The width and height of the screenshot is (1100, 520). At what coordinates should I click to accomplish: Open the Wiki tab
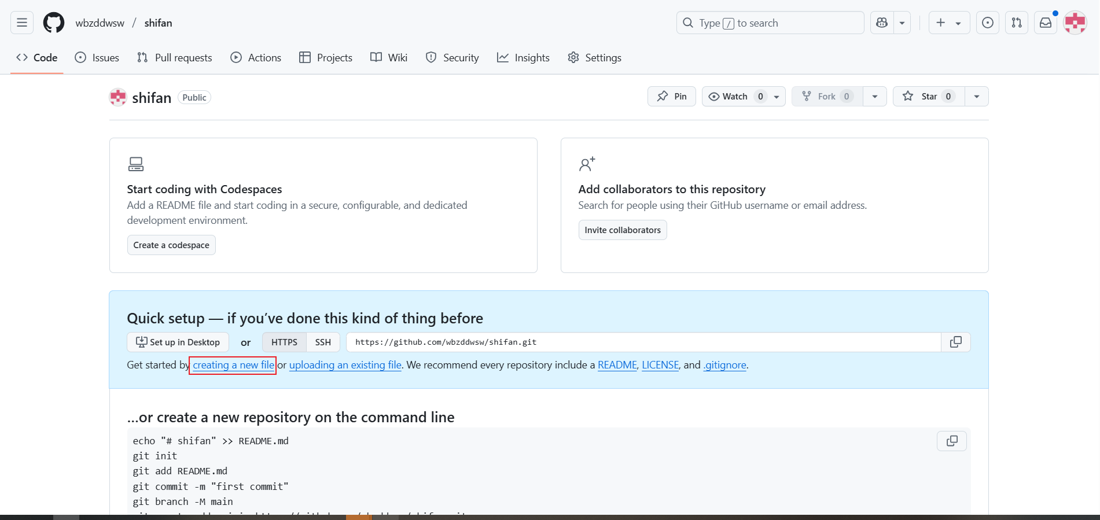click(389, 57)
